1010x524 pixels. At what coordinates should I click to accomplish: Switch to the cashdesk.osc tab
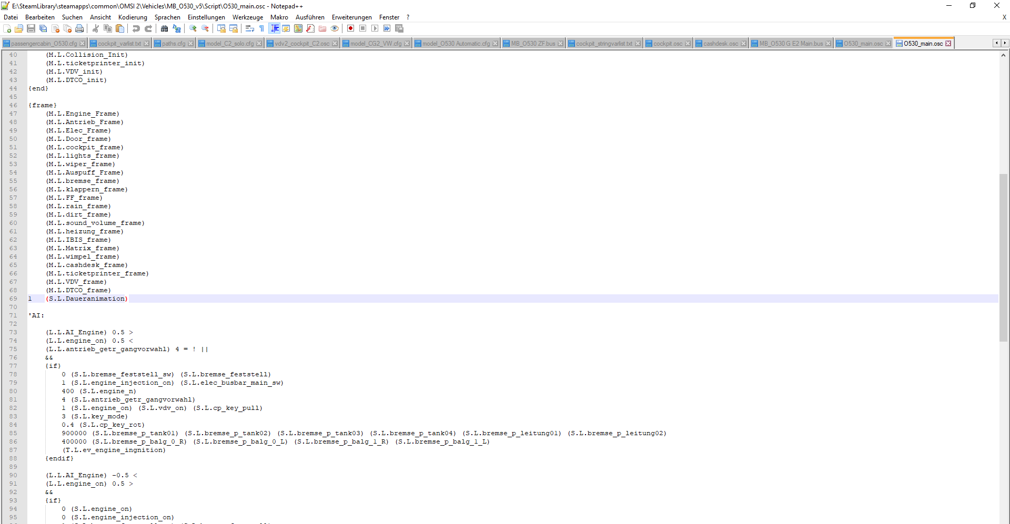coord(720,44)
